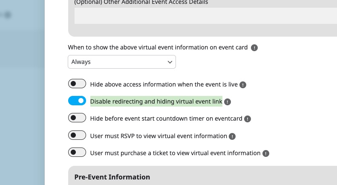Screen dimensions: 337x185
Task: Click the Other Additional Event Access Details field
Action: click(205, 16)
